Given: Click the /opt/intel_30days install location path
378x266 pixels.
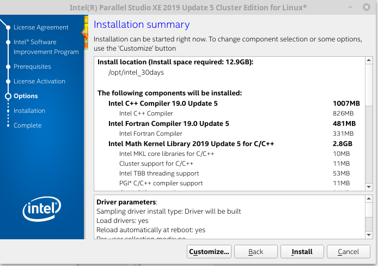Looking at the screenshot, I should 136,72.
